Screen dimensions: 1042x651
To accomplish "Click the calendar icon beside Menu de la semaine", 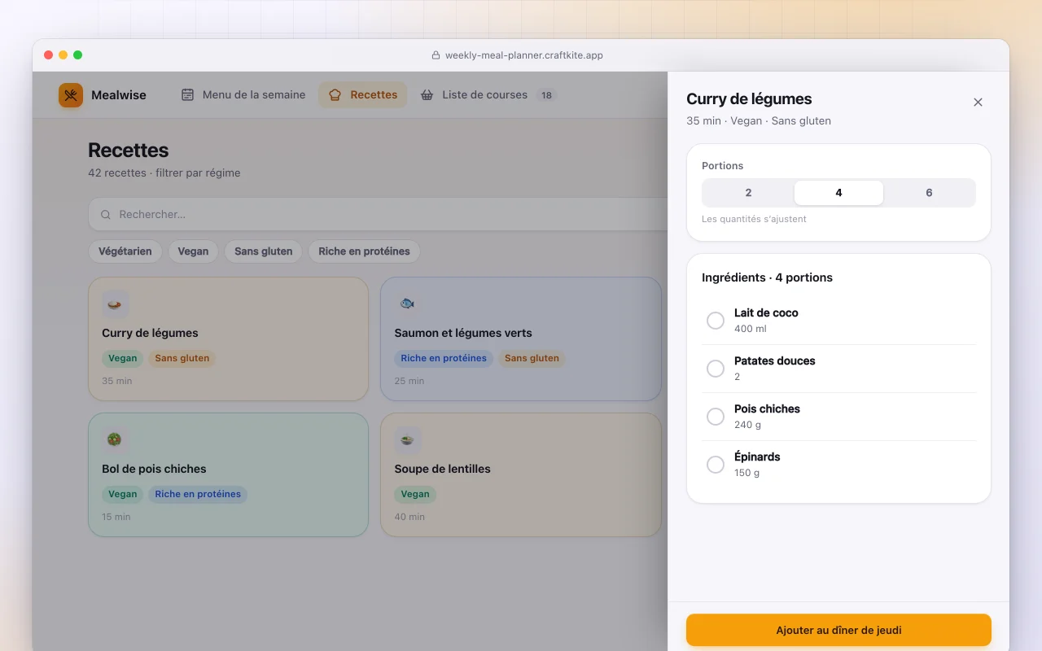I will click(x=187, y=95).
